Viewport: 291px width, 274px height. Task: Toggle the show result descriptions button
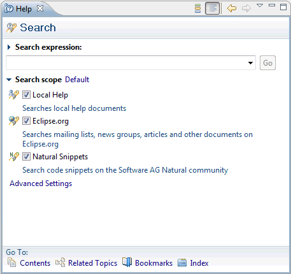212,8
